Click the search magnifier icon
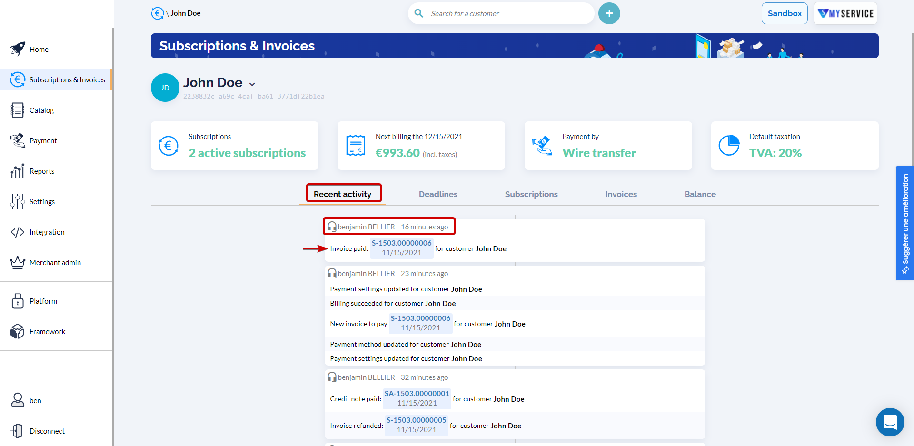This screenshot has width=914, height=446. [419, 13]
